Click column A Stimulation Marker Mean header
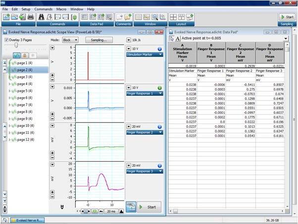The image size is (298, 224). coord(183,53)
